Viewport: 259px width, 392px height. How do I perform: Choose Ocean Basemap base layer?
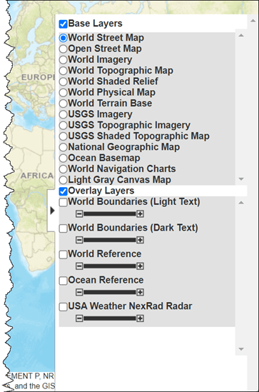point(64,158)
